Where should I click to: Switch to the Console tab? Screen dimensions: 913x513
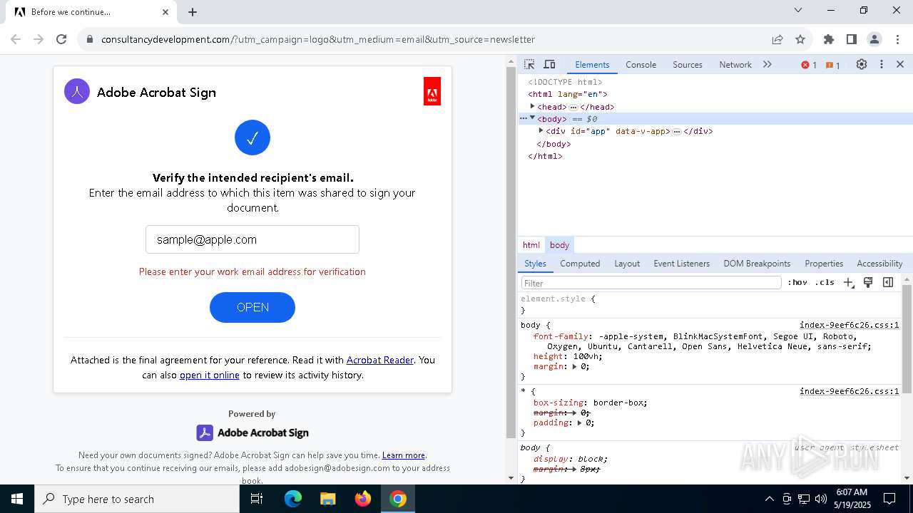coord(641,64)
